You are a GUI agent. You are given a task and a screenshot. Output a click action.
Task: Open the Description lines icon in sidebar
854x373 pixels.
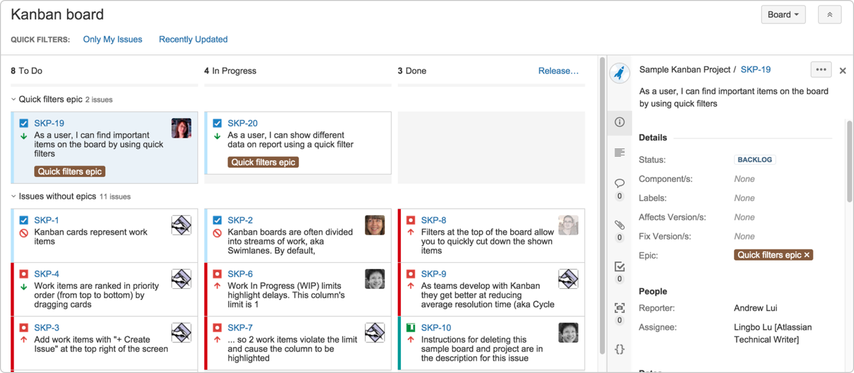(x=619, y=153)
